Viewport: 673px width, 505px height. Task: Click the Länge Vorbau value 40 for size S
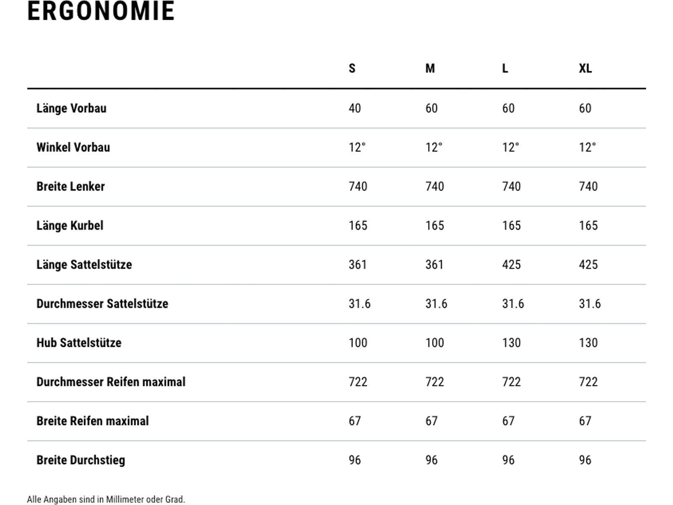click(355, 108)
